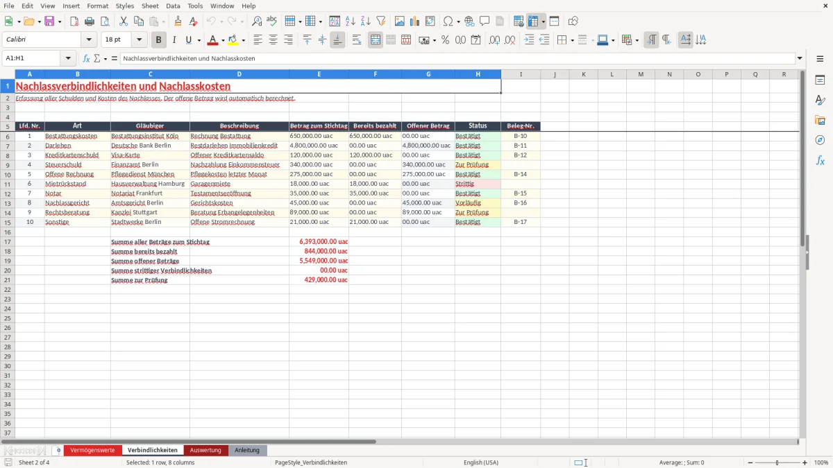The image size is (833, 468).
Task: Toggle Italic formatting
Action: (174, 40)
